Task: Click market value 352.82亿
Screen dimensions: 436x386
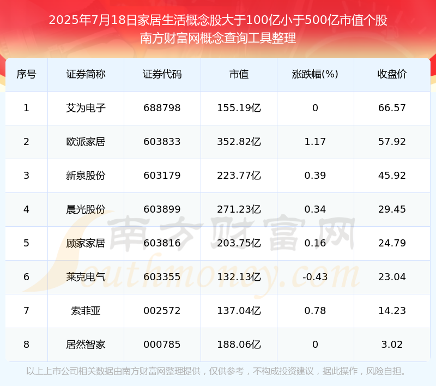Action: 239,142
